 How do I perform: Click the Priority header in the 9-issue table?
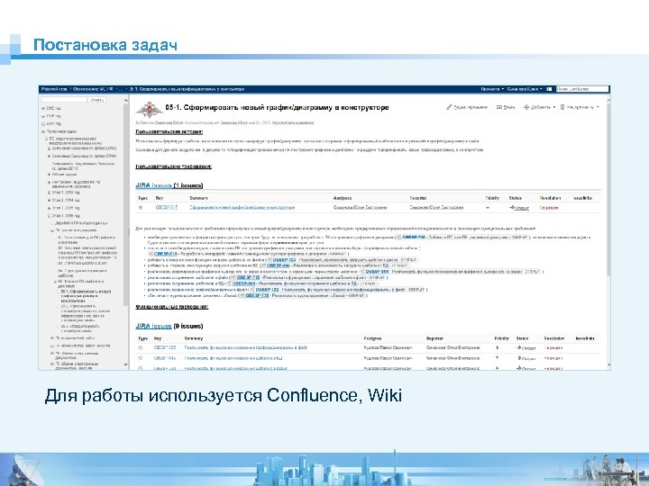(x=501, y=338)
